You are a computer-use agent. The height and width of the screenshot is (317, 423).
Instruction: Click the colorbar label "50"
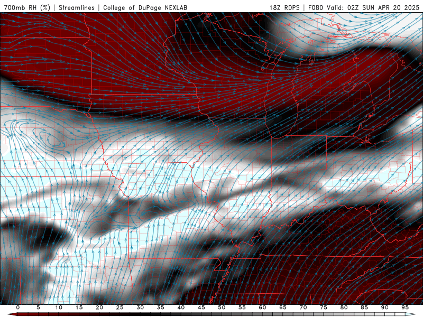coord(222,307)
